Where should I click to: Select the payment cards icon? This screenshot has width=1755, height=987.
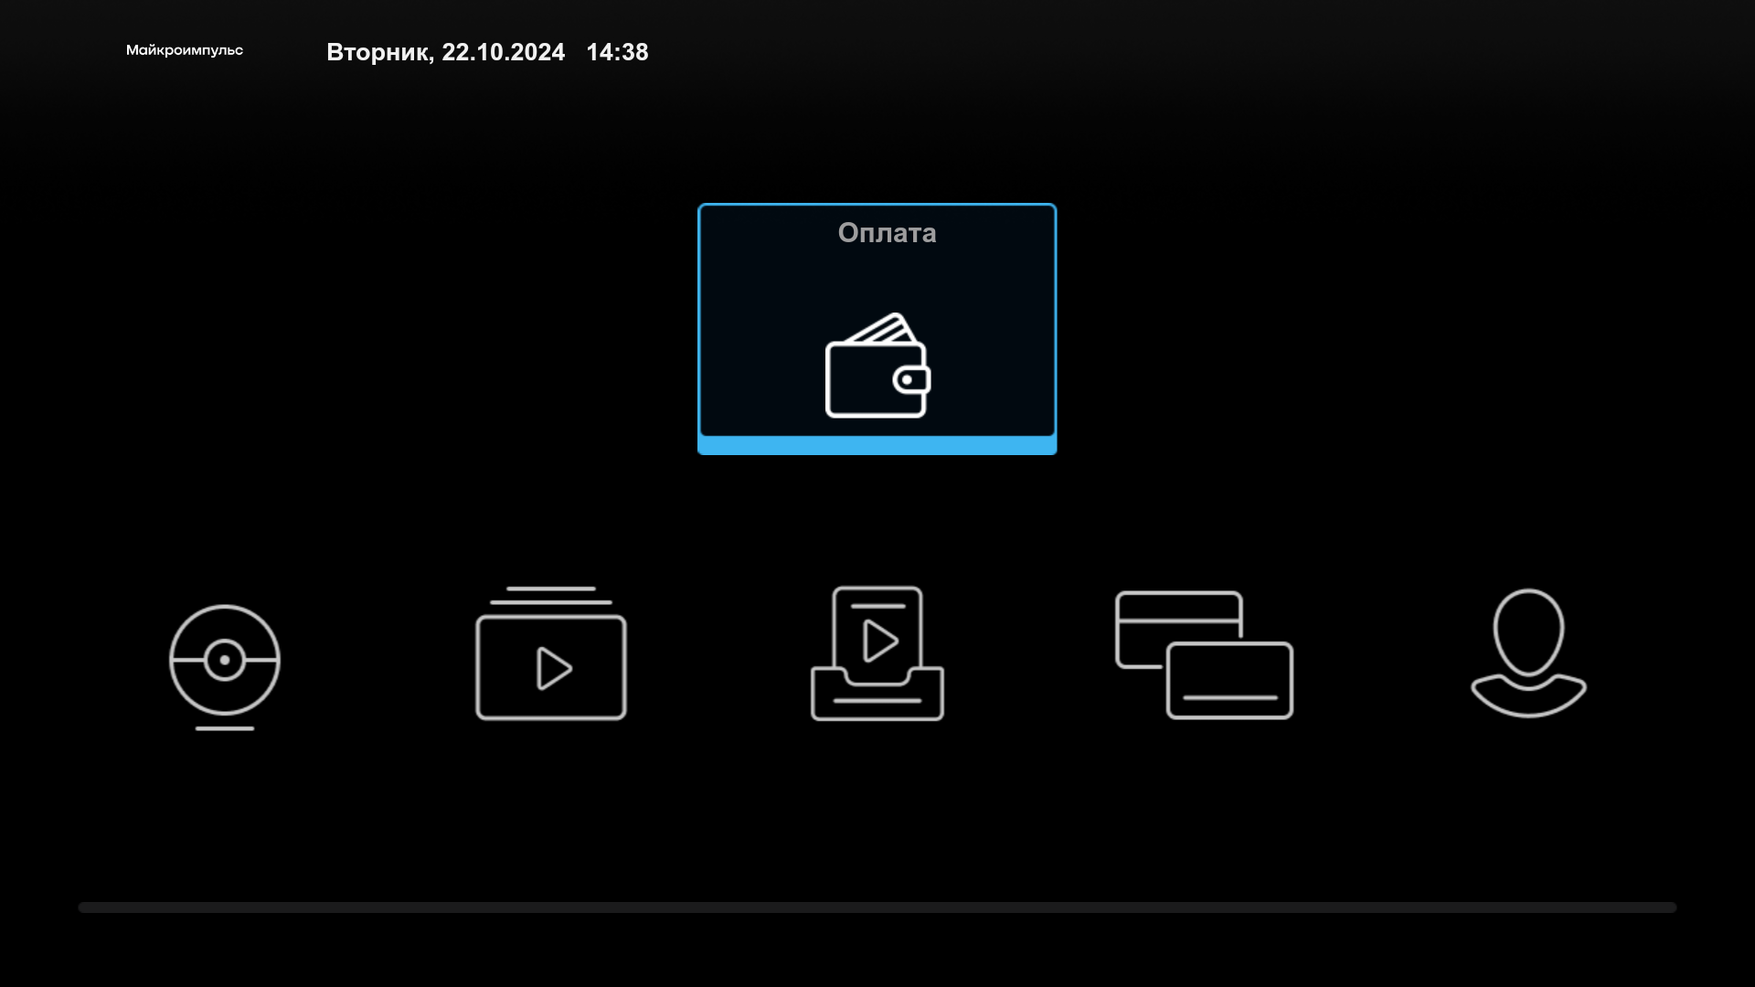(1204, 654)
